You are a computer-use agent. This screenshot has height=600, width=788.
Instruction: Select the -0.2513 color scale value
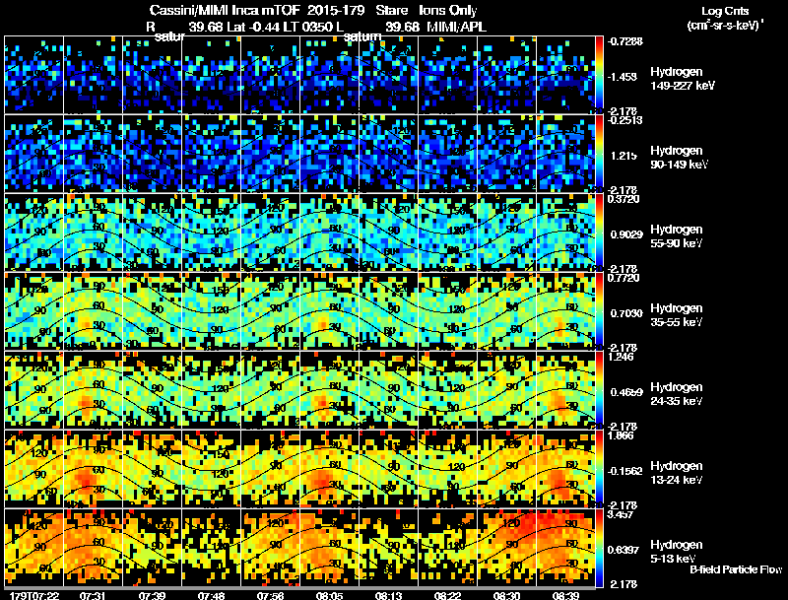(x=624, y=120)
